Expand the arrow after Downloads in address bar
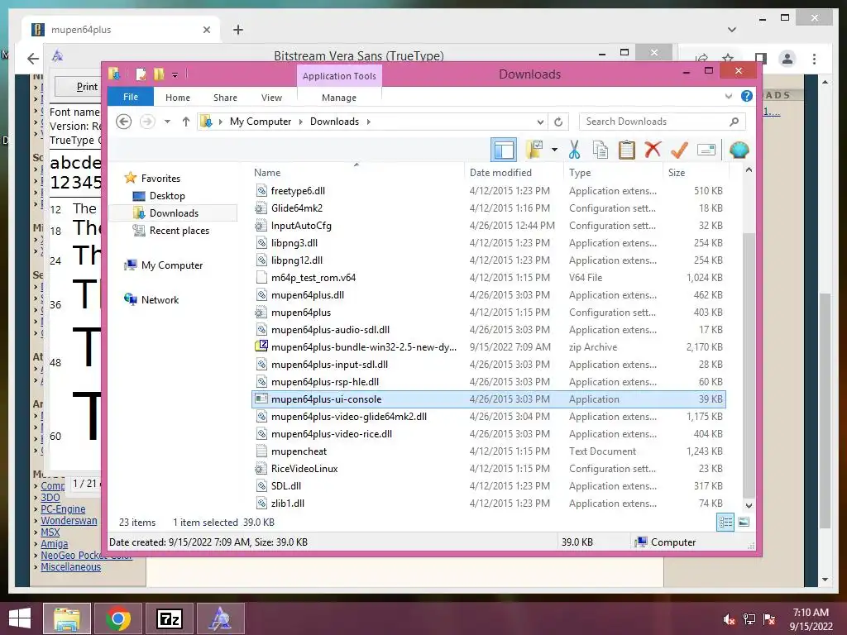This screenshot has height=635, width=847. [368, 122]
